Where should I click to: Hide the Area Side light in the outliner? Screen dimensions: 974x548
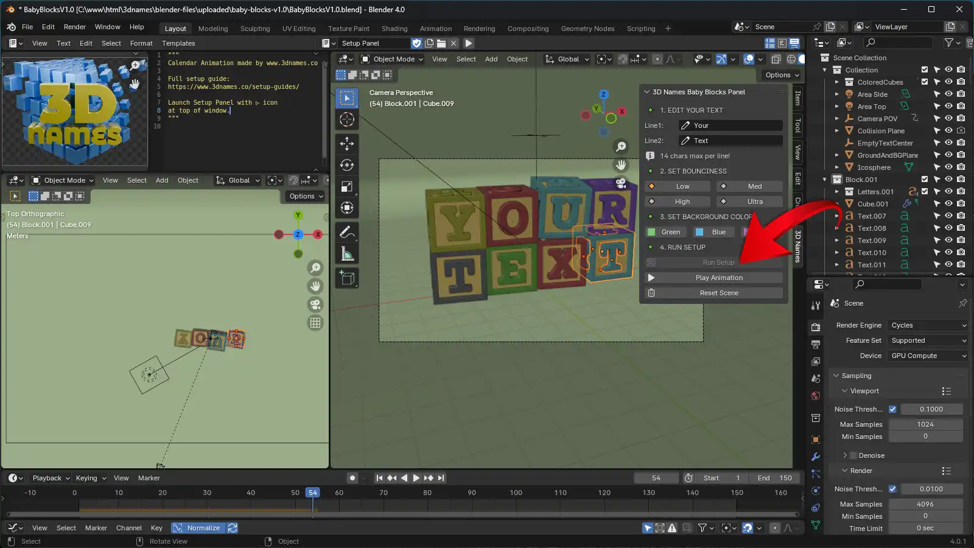click(x=948, y=94)
